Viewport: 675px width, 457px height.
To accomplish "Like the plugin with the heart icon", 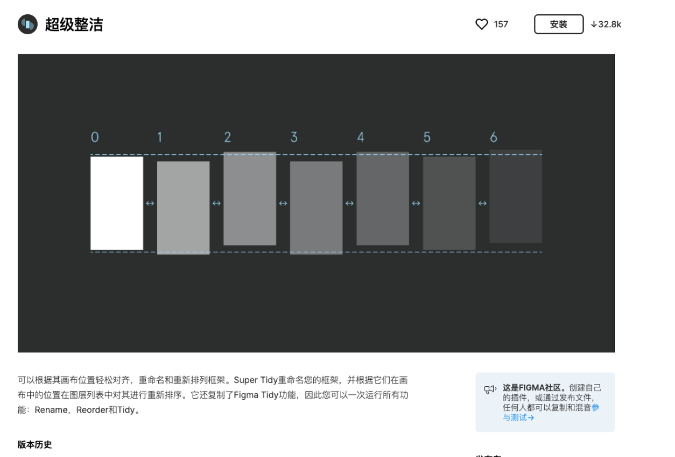I will (482, 25).
